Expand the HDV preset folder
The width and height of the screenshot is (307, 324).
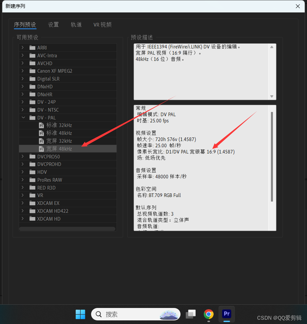click(x=23, y=172)
